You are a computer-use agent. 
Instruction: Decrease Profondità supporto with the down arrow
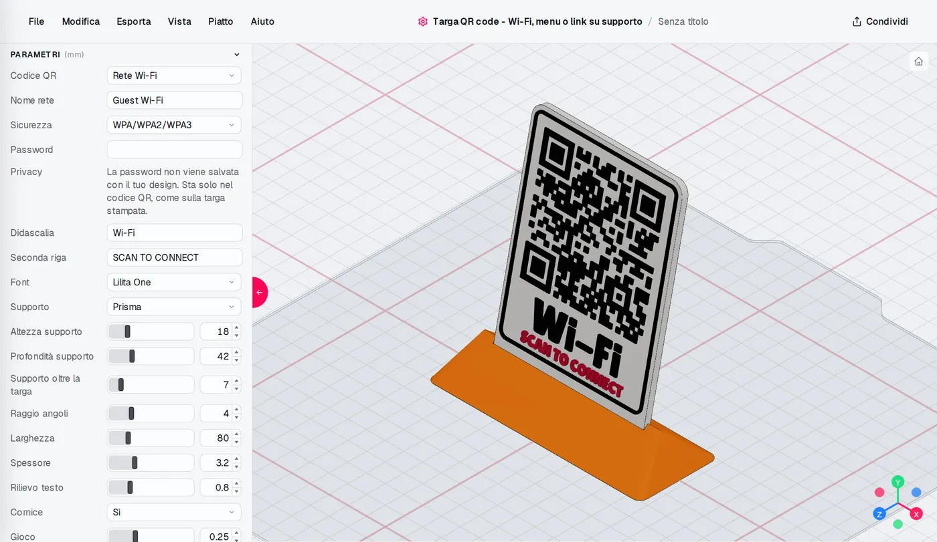[x=236, y=360]
